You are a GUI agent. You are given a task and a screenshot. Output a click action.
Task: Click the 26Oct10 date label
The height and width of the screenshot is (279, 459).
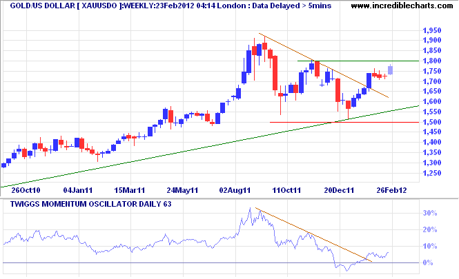point(26,191)
